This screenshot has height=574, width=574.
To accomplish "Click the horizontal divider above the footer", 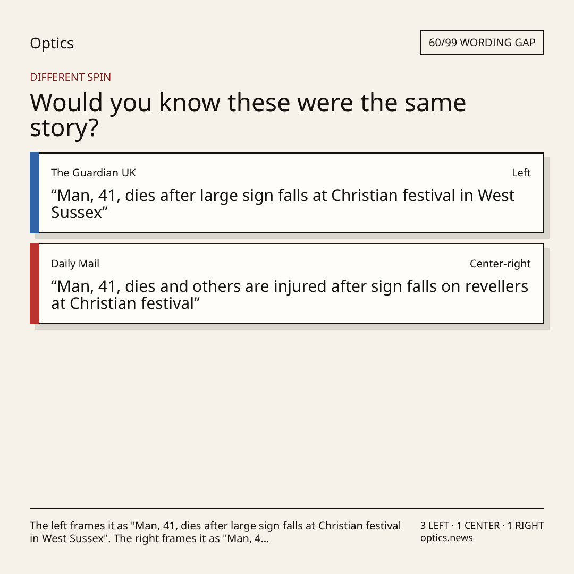I will [x=287, y=508].
